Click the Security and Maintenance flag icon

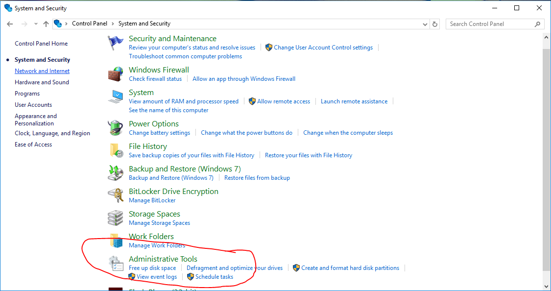pyautogui.click(x=116, y=43)
